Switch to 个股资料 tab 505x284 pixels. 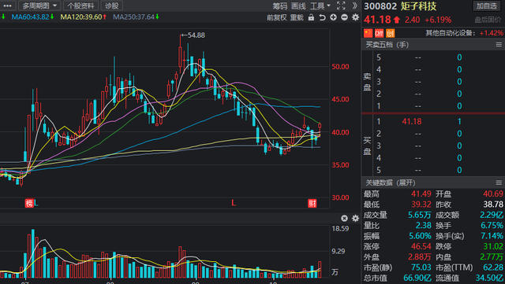pos(80,6)
